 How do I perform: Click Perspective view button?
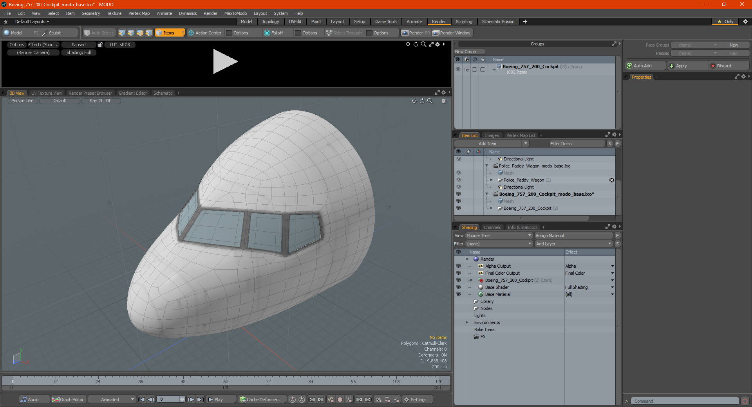point(22,101)
